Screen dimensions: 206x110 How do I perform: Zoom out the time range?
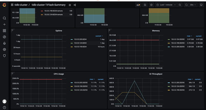coord(180,5)
